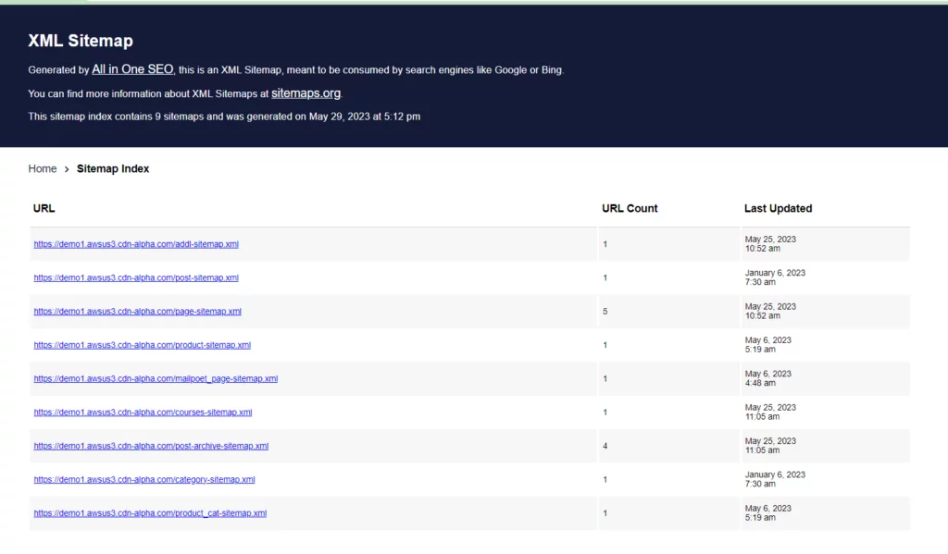
Task: Select last updated date of page-sitemap row
Action: (770, 311)
